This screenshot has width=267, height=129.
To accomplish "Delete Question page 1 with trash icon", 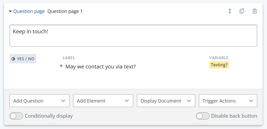I will (x=255, y=11).
